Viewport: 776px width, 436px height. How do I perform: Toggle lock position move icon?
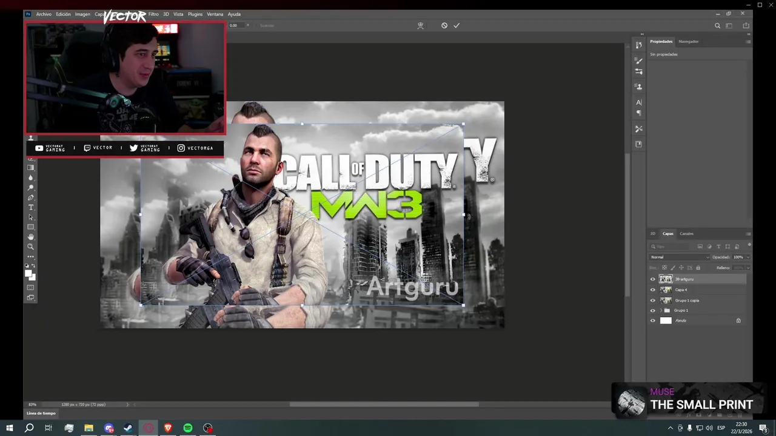coord(681,268)
